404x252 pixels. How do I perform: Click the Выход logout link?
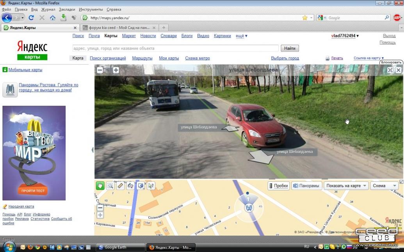[x=389, y=36]
